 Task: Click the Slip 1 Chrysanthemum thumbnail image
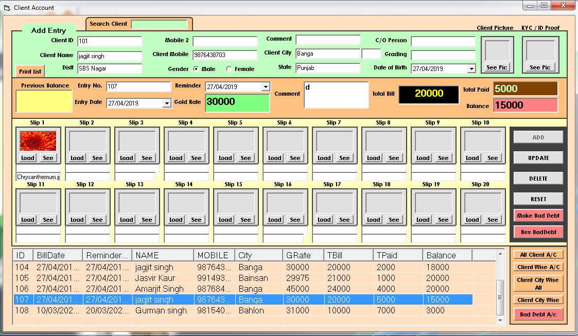pyautogui.click(x=38, y=141)
